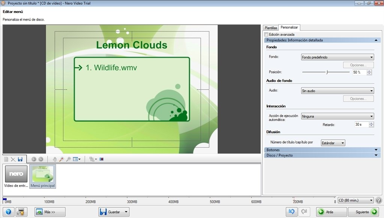384x218 pixels.
Task: Expand the Botones section
Action: click(322, 150)
